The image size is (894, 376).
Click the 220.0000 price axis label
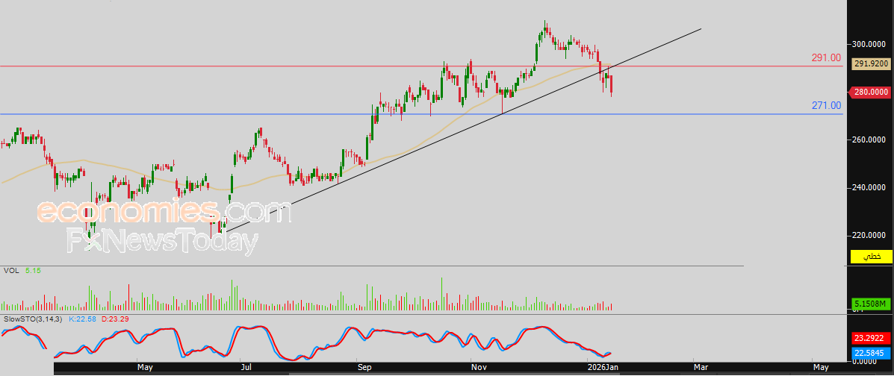pyautogui.click(x=869, y=235)
